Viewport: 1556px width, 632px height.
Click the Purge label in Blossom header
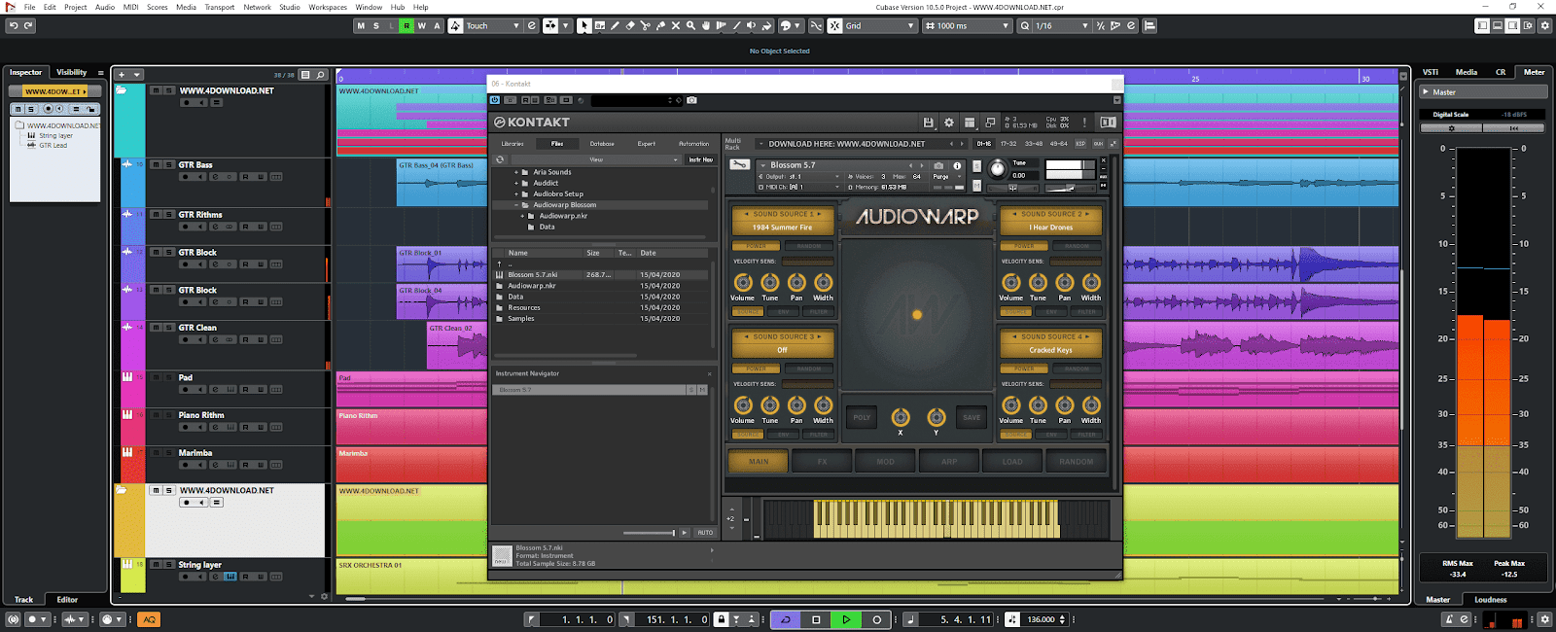[940, 177]
